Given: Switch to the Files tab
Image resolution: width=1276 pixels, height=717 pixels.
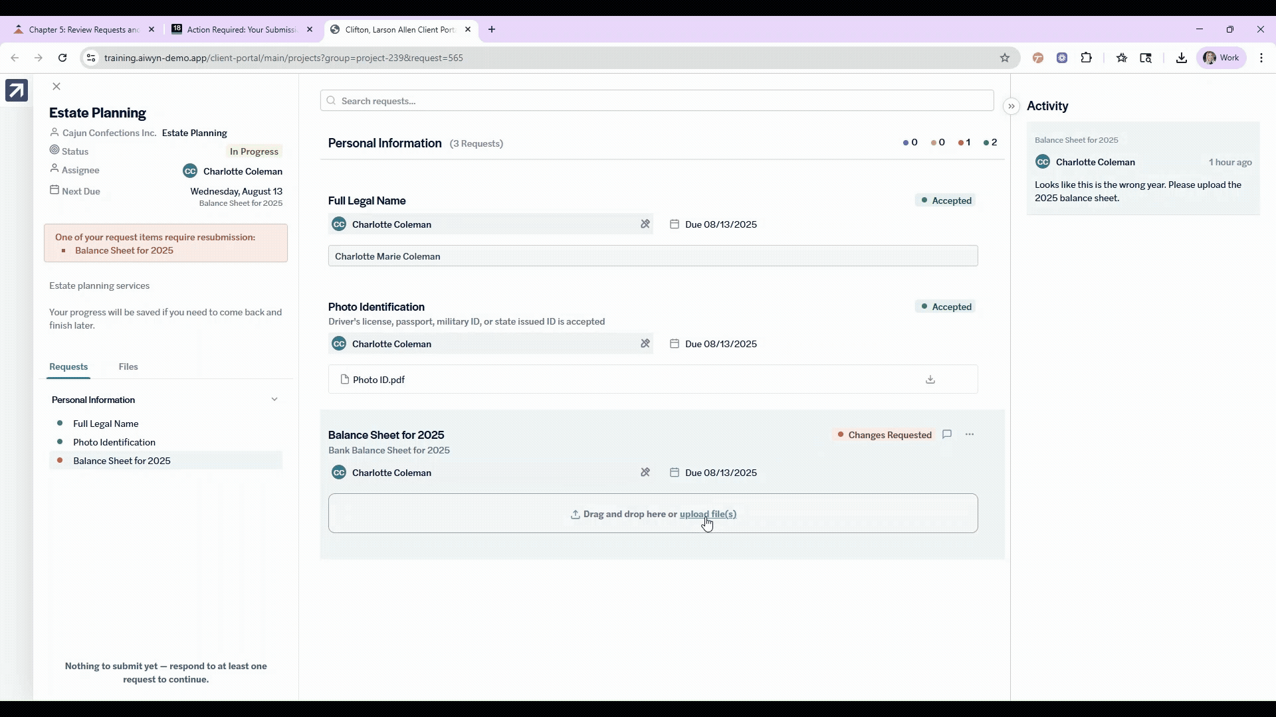Looking at the screenshot, I should (128, 366).
